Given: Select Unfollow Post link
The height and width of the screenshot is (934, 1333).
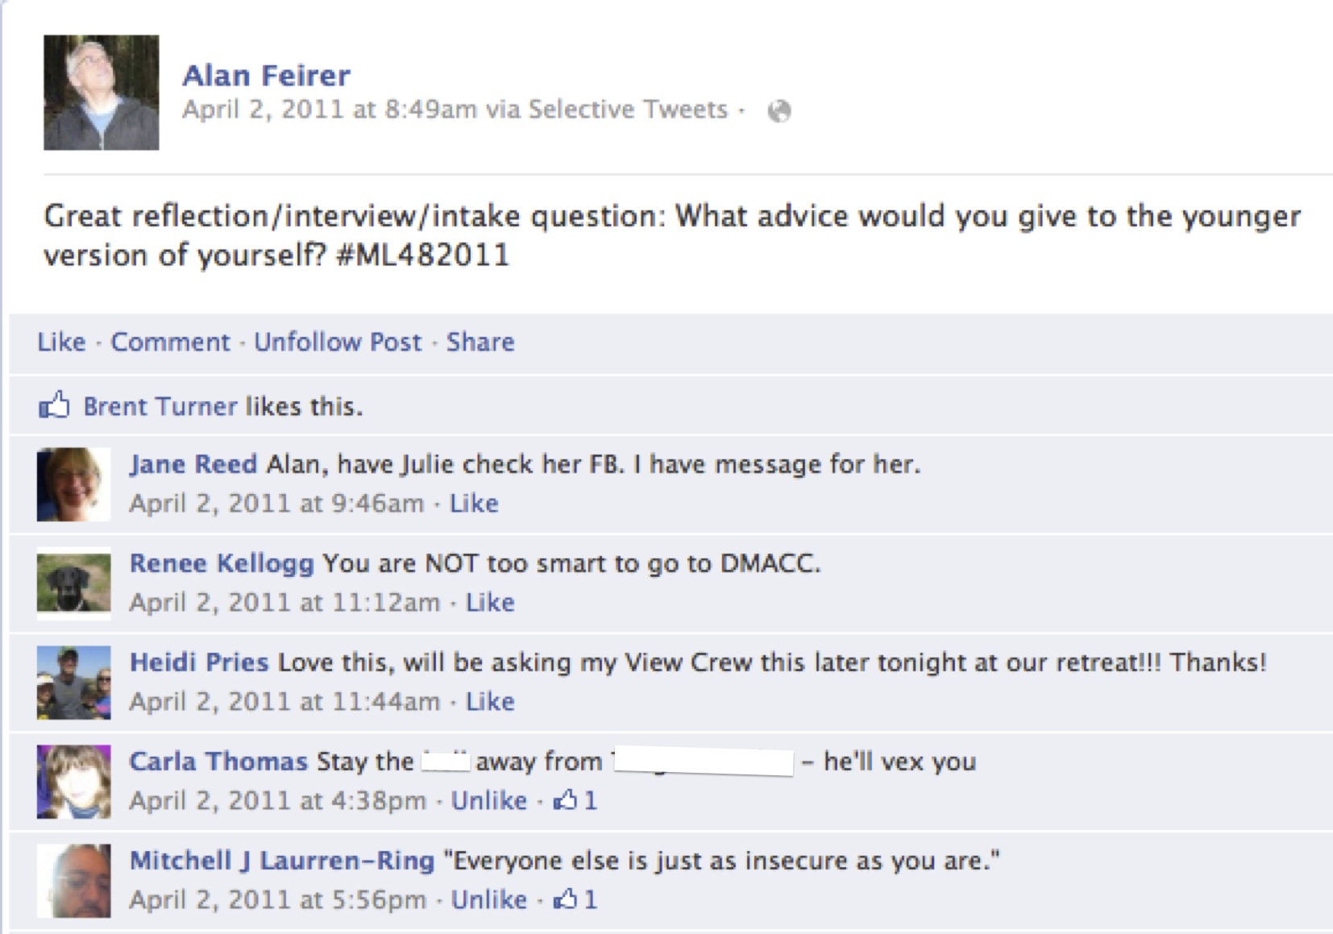Looking at the screenshot, I should click(x=338, y=342).
